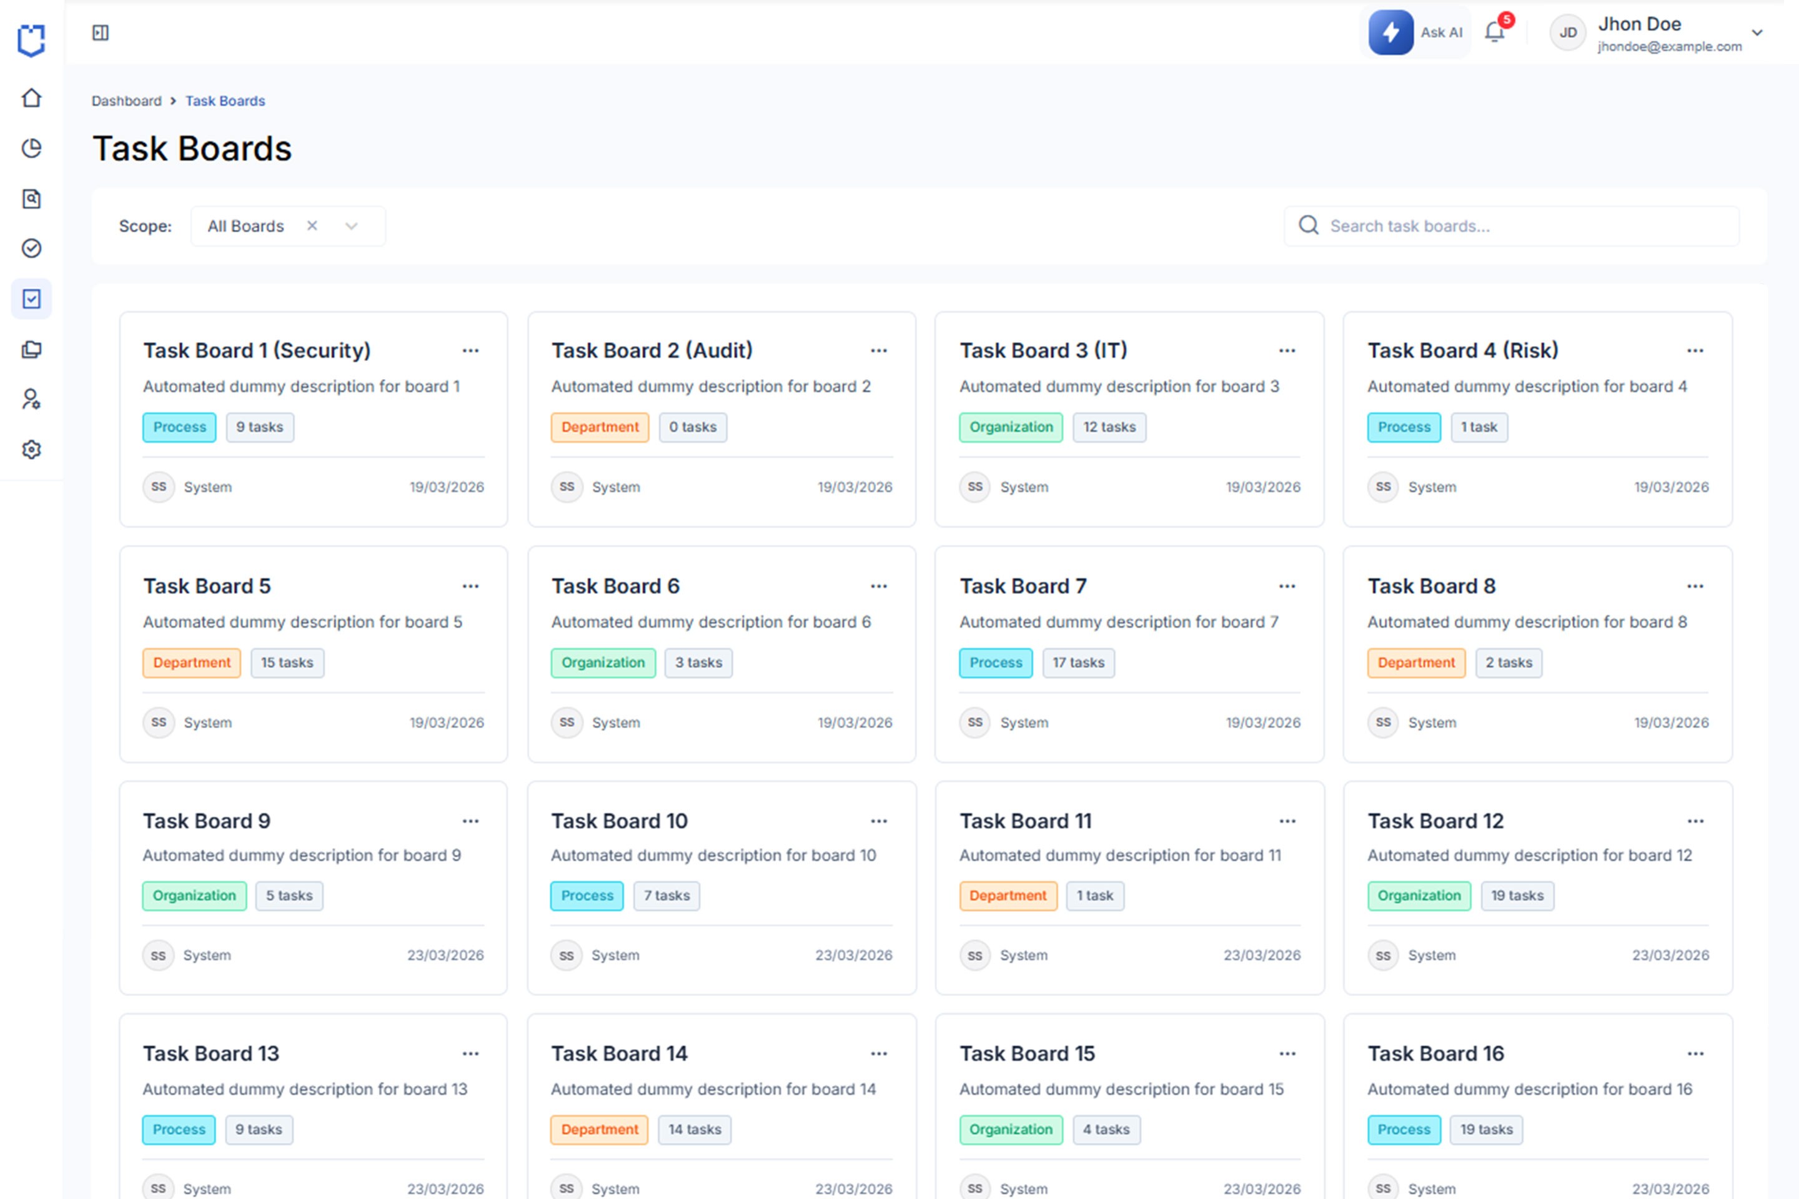Click the home icon in sidebar
Screen dimensions: 1799x1199
[x=31, y=98]
